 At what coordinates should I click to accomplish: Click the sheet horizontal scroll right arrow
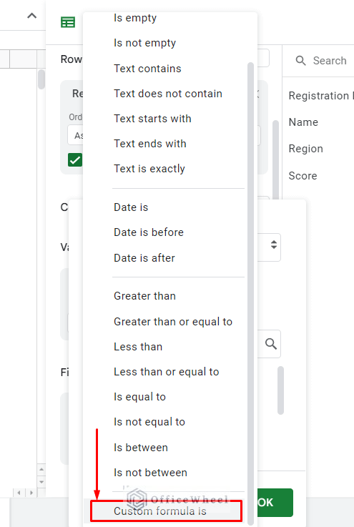point(31,493)
